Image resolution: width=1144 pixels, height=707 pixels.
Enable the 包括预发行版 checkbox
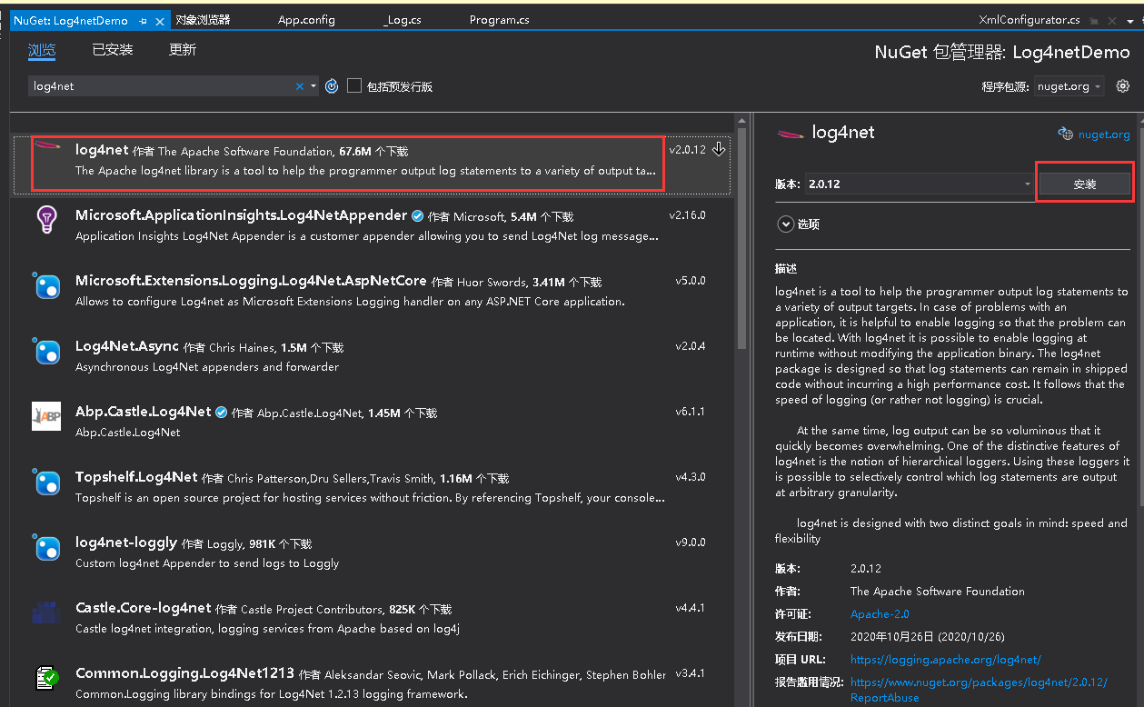[354, 86]
